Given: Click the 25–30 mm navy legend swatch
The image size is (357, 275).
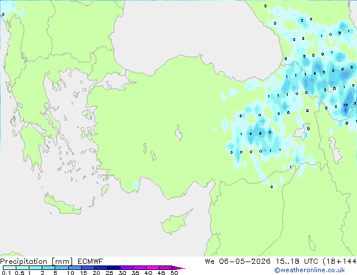Looking at the screenshot, I should click(113, 268).
